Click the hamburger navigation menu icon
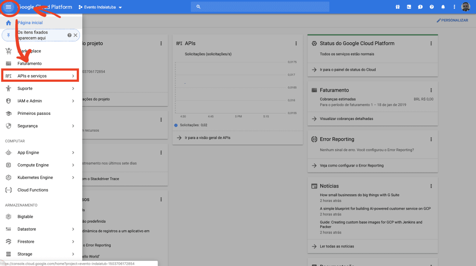Screen dimensions: 476x266 click(x=8, y=7)
